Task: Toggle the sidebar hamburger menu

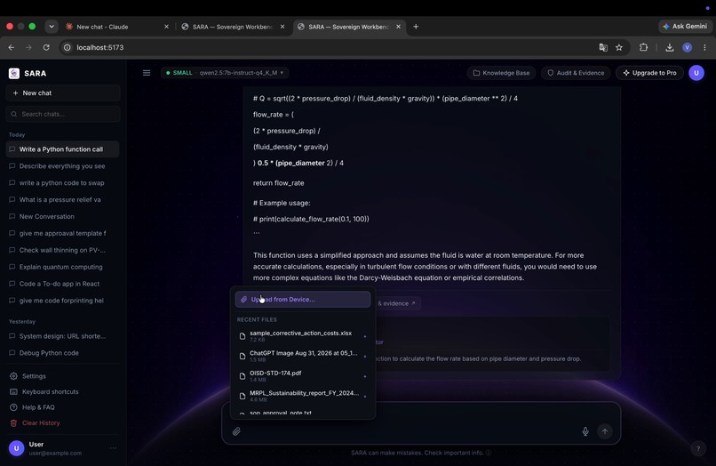Action: [147, 73]
